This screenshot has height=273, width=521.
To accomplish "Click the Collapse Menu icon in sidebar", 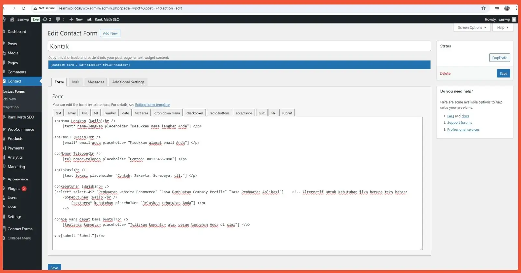I will [x=4, y=238].
